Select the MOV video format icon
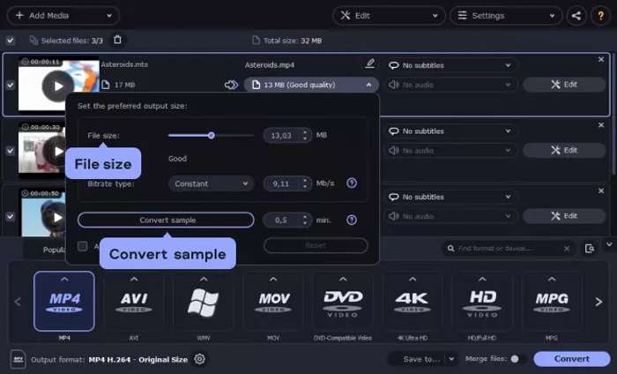Image resolution: width=617 pixels, height=374 pixels. point(273,301)
